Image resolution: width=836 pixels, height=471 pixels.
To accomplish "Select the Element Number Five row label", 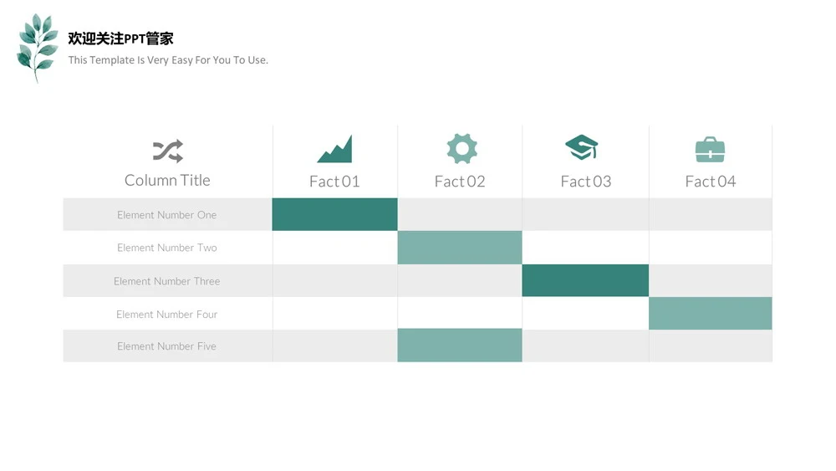I will 167,346.
